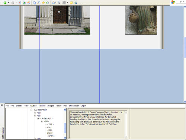Click the Print toolbar icon
The width and height of the screenshot is (186, 140).
tap(59, 3)
